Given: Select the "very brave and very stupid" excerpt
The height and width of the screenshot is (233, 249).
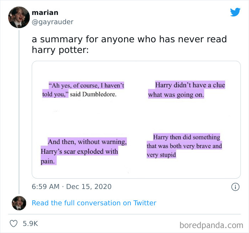Looking at the screenshot, I should tap(184, 146).
